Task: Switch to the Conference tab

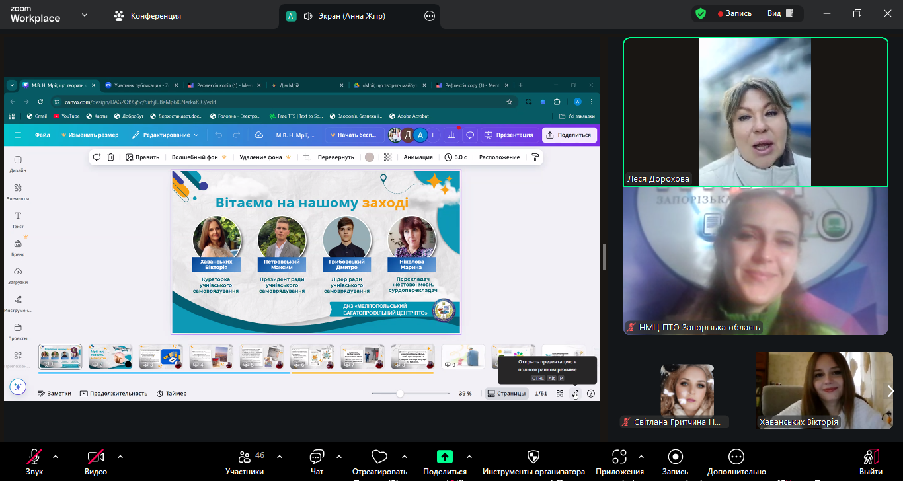Action: point(148,15)
